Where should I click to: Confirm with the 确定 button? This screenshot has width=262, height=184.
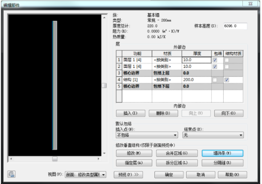point(169,175)
